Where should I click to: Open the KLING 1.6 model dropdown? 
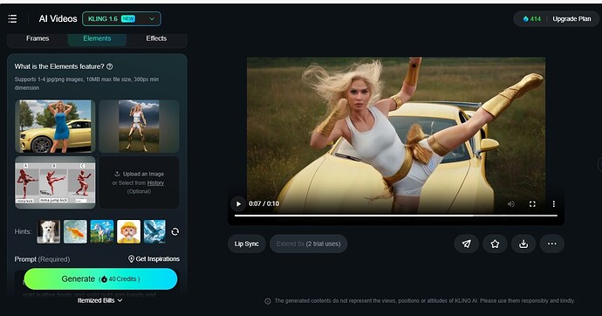tap(121, 19)
